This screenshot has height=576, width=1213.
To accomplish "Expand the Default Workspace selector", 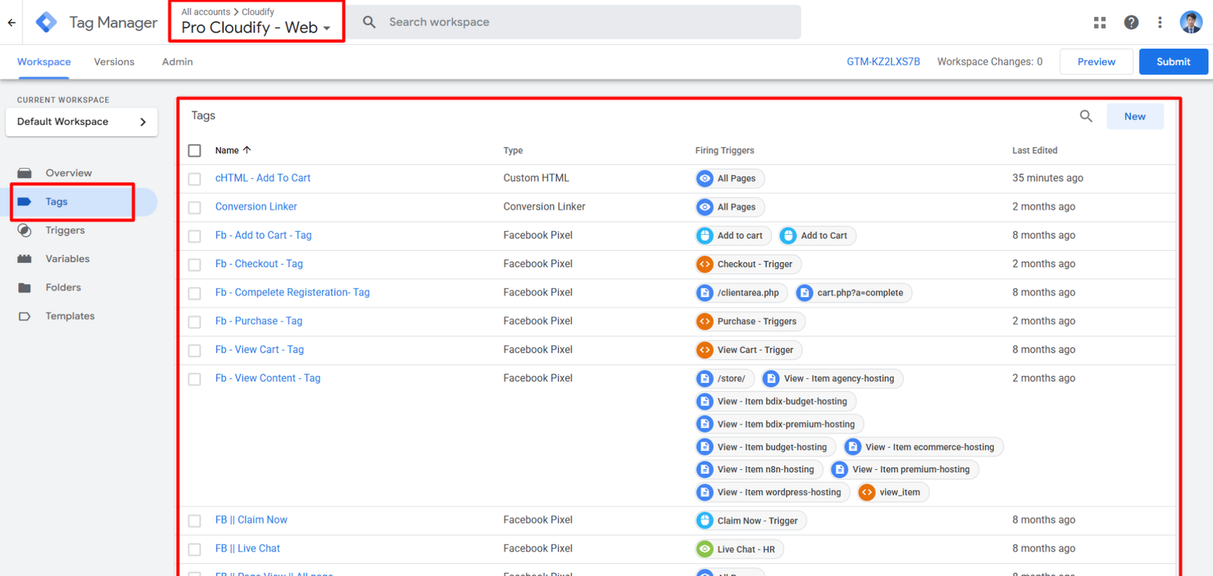I will tap(81, 122).
